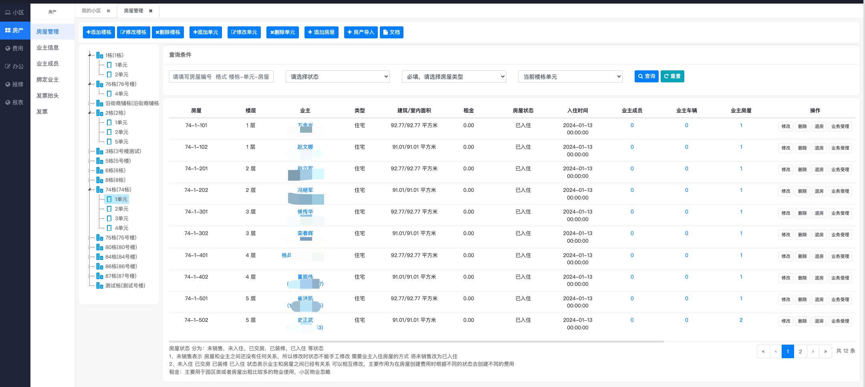
Task: Click the 添加楼栋 button
Action: [x=99, y=32]
